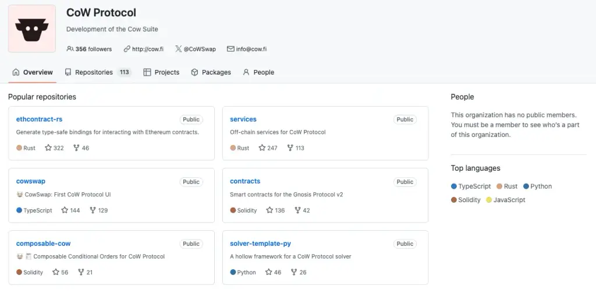Open the contracts repository
The width and height of the screenshot is (596, 296).
click(245, 181)
